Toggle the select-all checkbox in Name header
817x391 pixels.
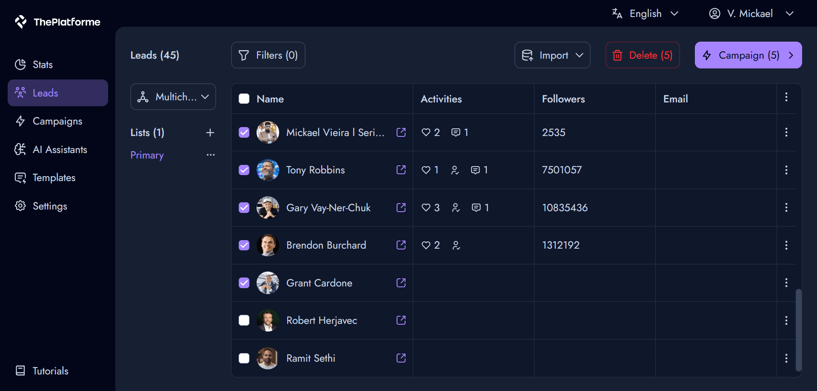tap(244, 99)
